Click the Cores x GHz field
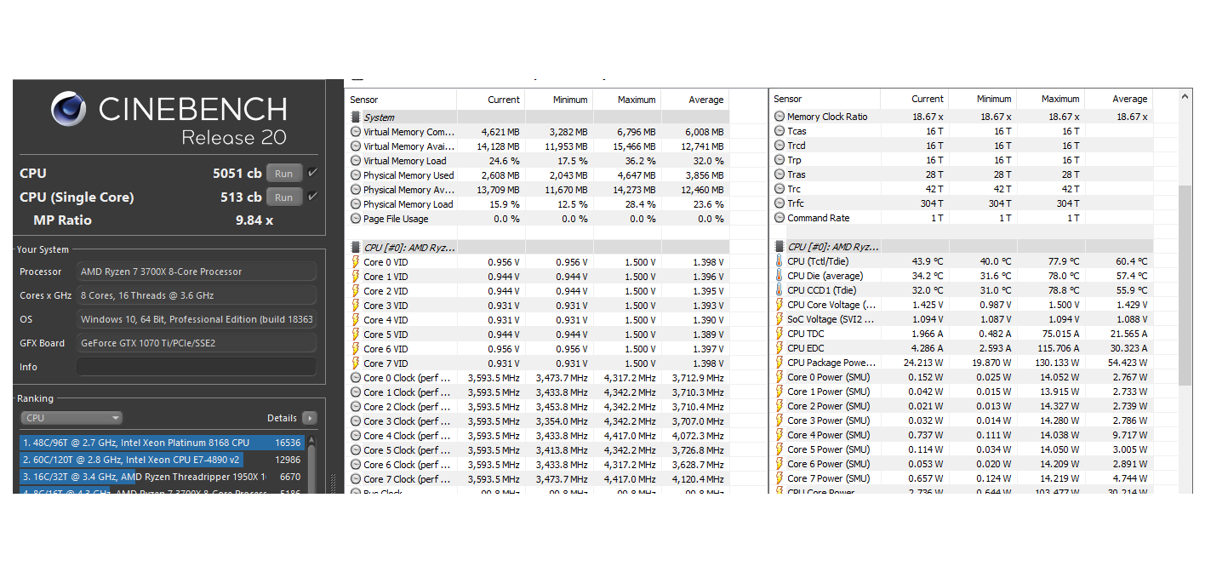1205x572 pixels. (197, 295)
